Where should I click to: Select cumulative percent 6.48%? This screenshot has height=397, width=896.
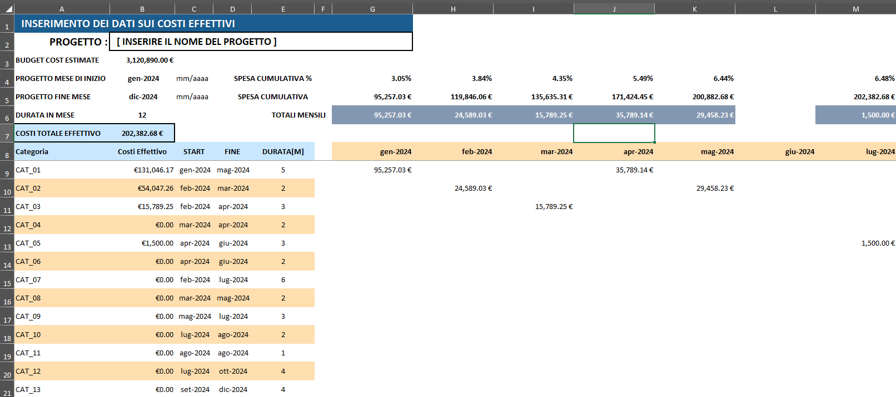[x=884, y=78]
